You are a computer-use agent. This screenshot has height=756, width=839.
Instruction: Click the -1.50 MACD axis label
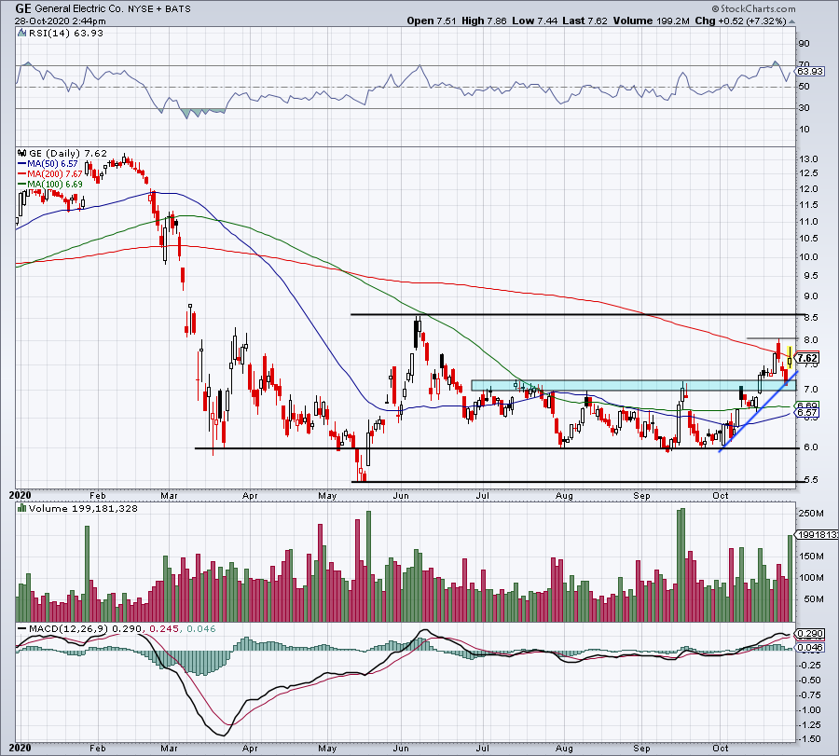point(808,739)
